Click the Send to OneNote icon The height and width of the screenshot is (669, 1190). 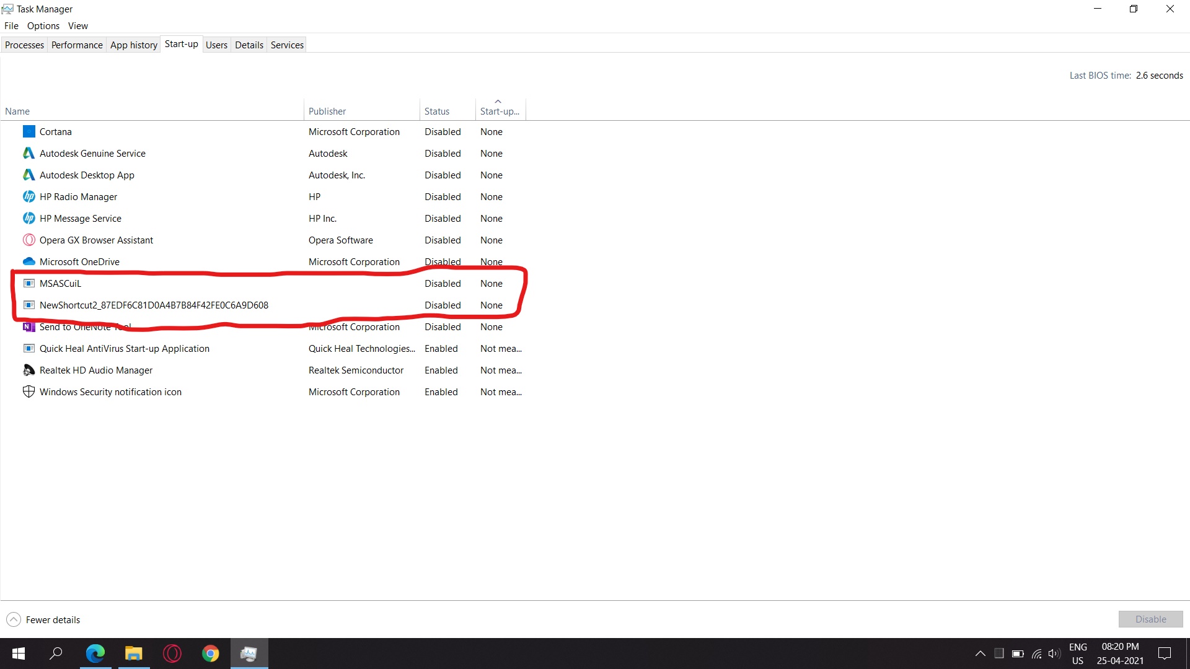[29, 326]
